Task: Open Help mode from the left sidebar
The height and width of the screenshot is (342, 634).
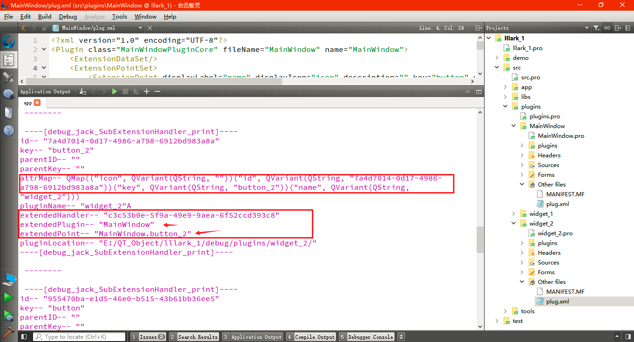Action: pyautogui.click(x=9, y=130)
